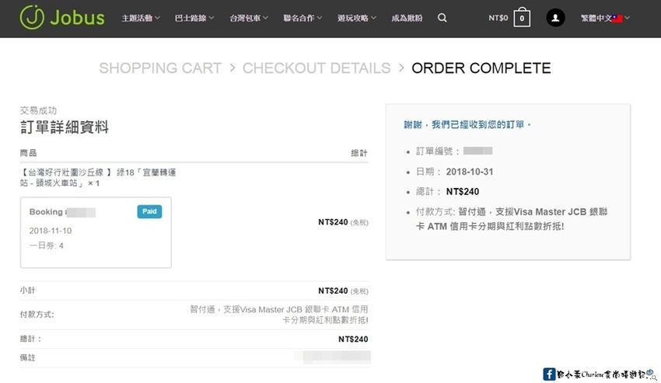Click the Taiwan flag icon
Screen dimensions: 661x383
617,18
